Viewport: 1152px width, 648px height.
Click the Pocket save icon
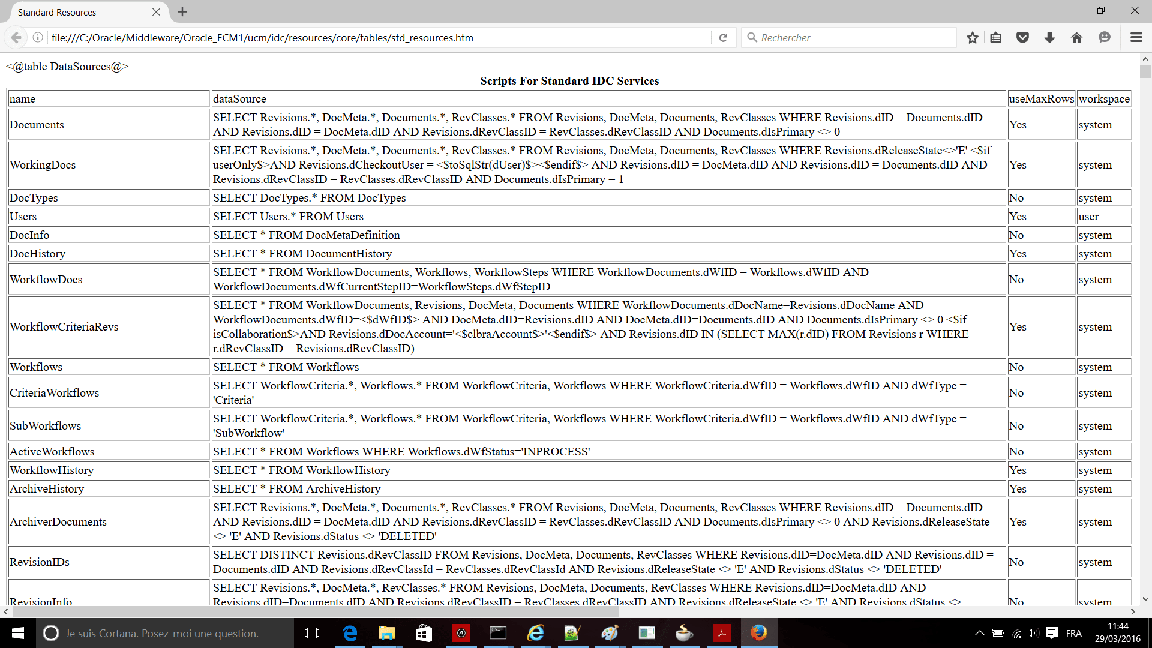[x=1023, y=38]
